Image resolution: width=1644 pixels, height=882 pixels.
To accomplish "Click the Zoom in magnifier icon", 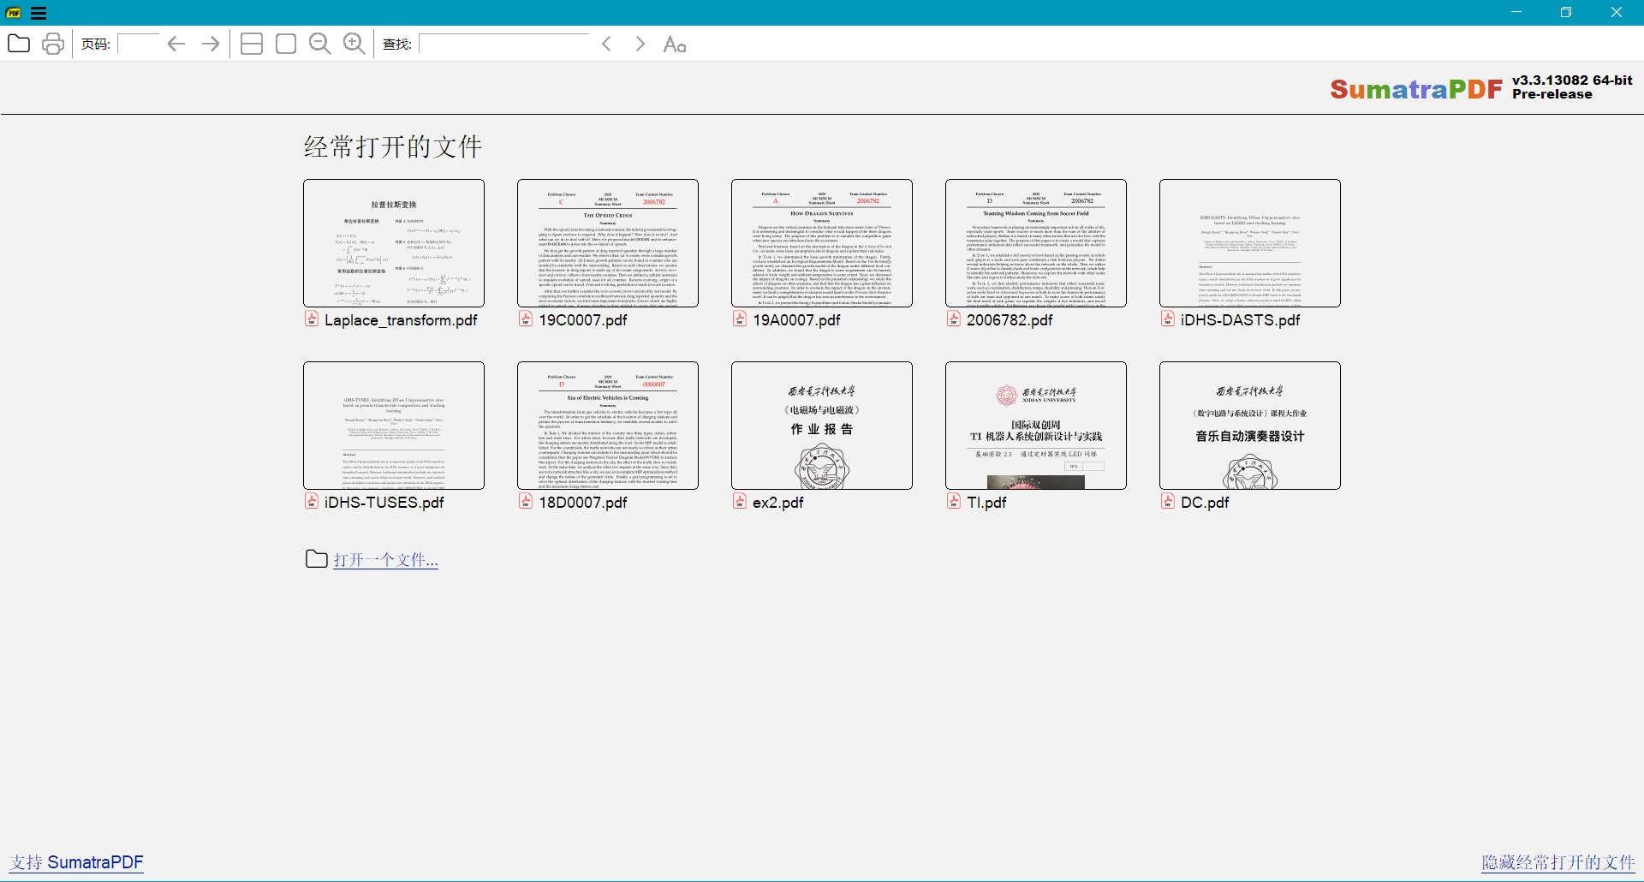I will pos(354,44).
